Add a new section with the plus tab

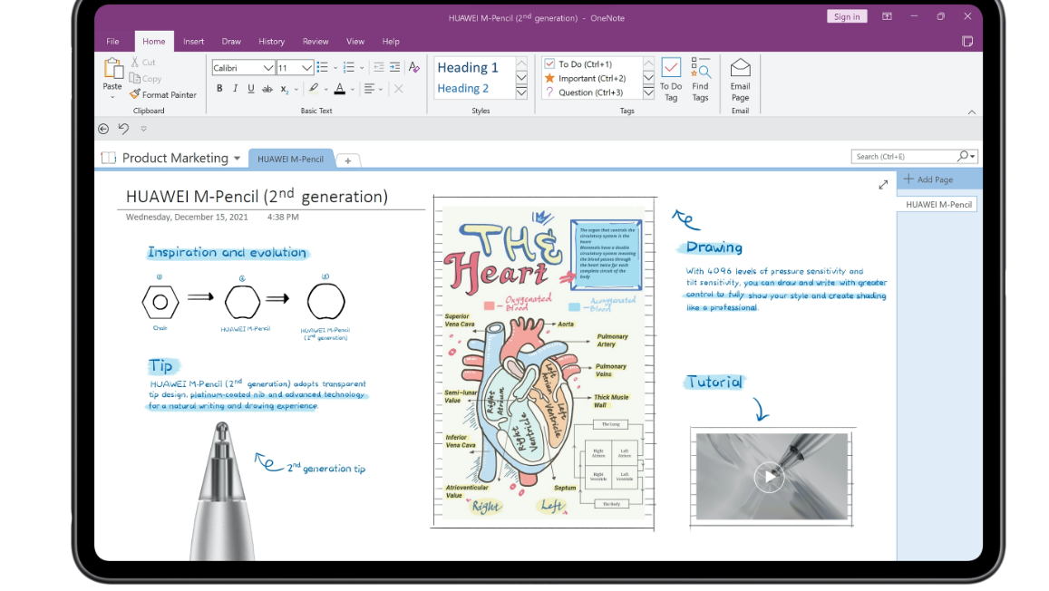click(x=348, y=160)
